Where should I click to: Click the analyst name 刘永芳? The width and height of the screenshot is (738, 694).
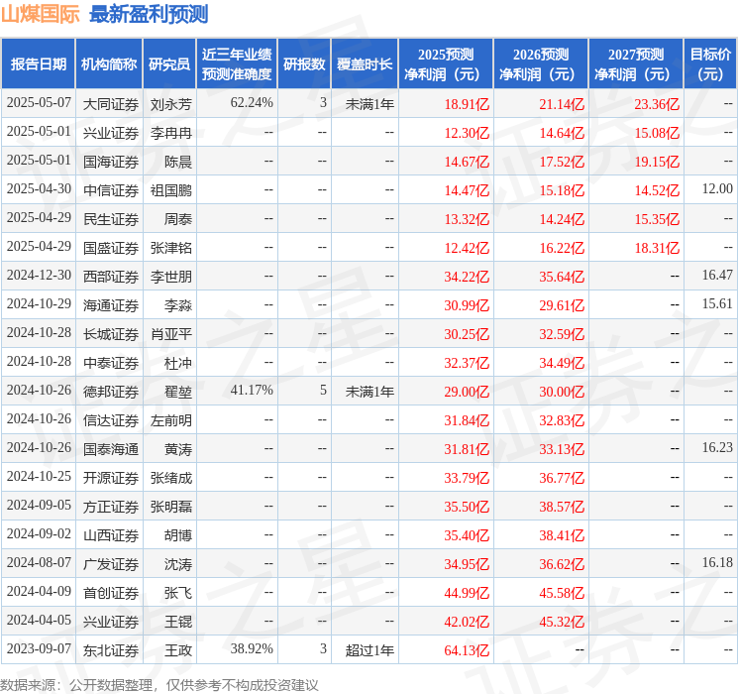pos(171,104)
